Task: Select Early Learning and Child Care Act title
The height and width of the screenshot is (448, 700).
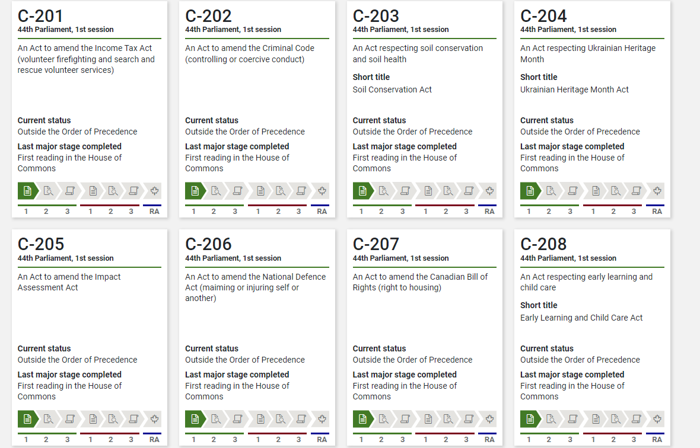Action: pos(581,318)
